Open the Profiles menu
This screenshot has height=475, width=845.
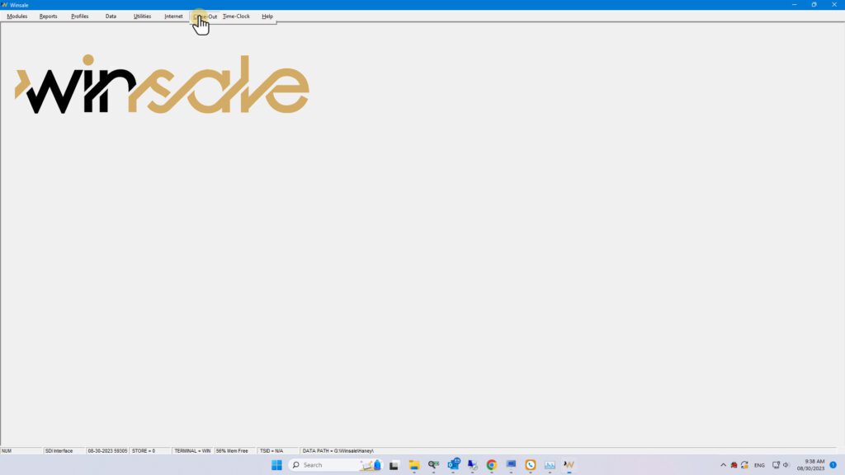[80, 16]
